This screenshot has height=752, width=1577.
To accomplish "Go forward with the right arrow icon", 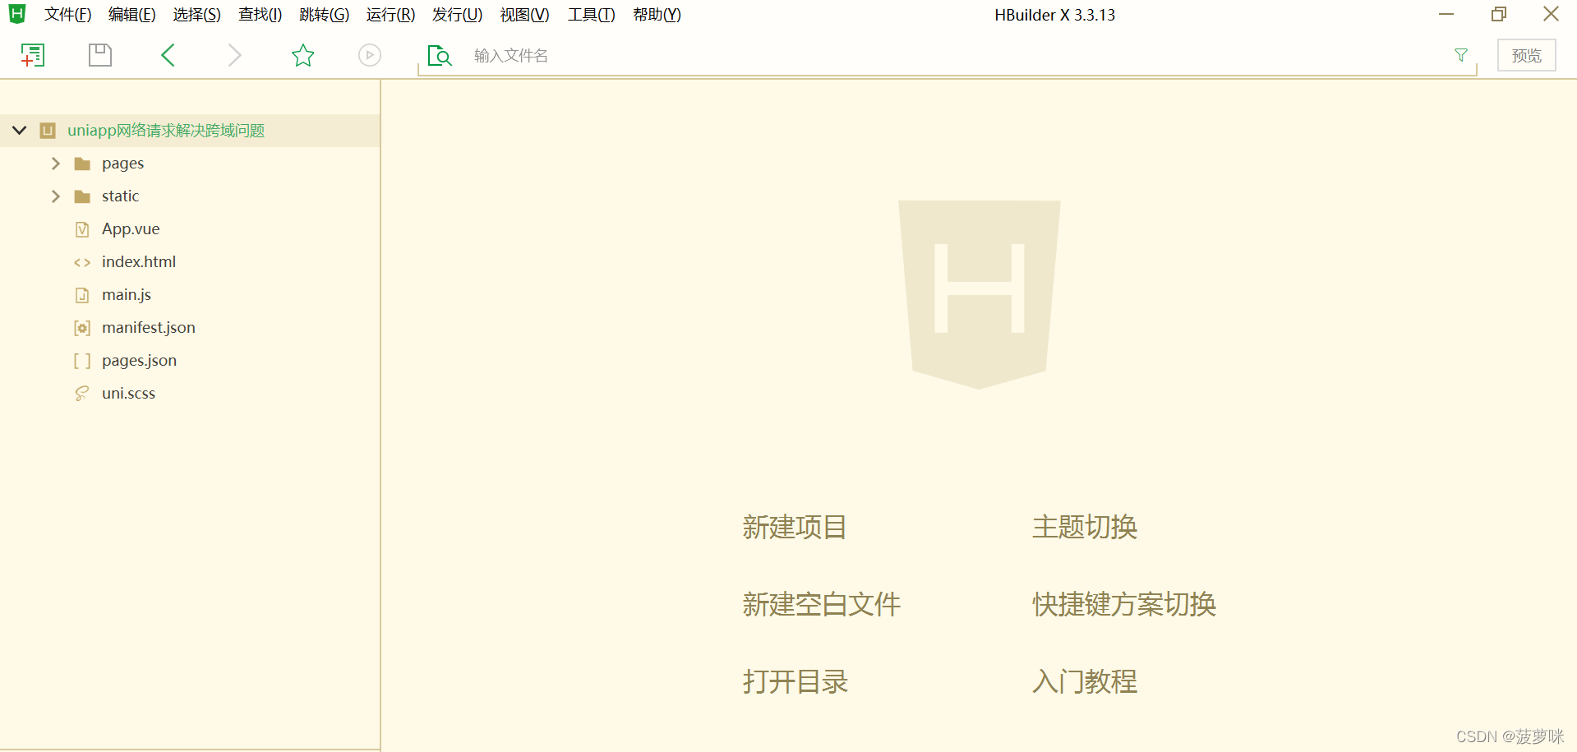I will [x=235, y=55].
